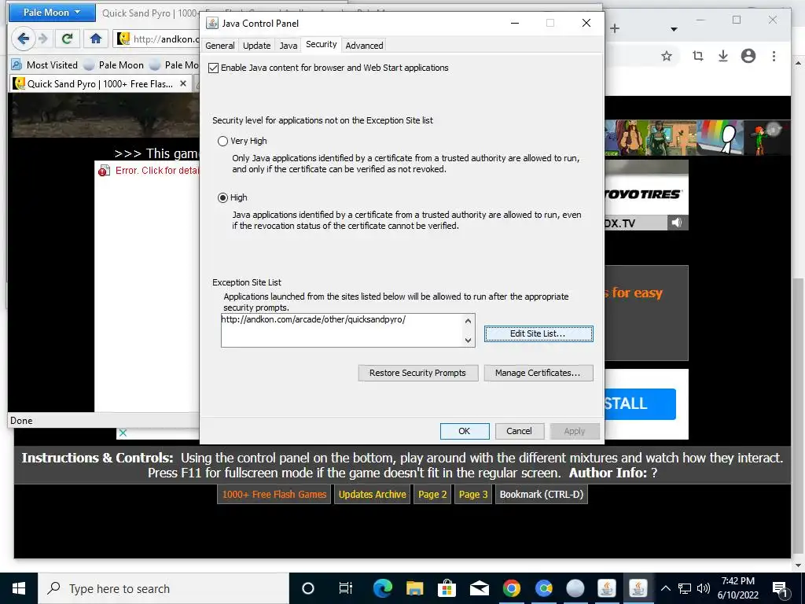805x604 pixels.
Task: Click Restore Security Prompts button
Action: 418,373
